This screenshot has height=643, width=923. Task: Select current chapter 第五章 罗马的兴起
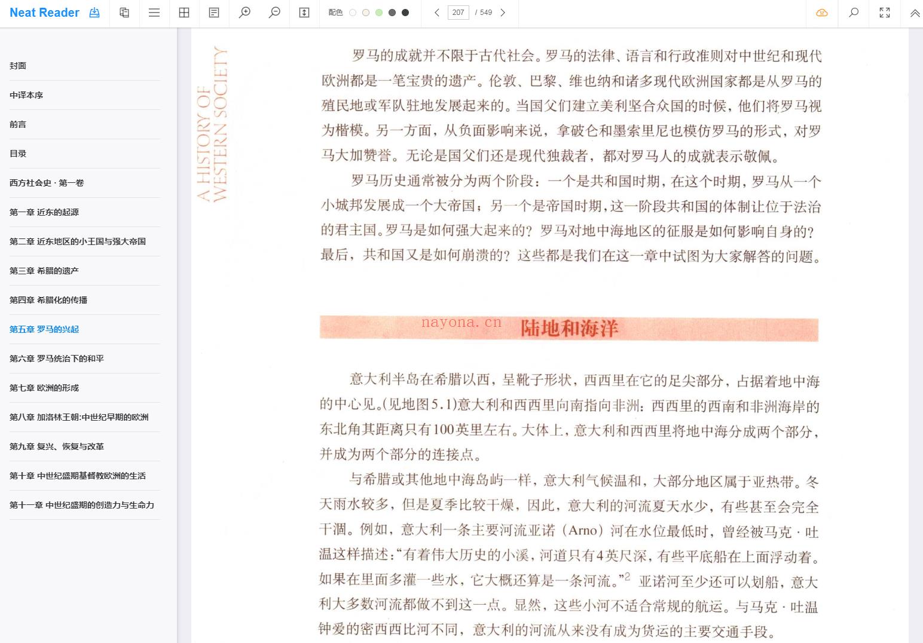point(85,329)
